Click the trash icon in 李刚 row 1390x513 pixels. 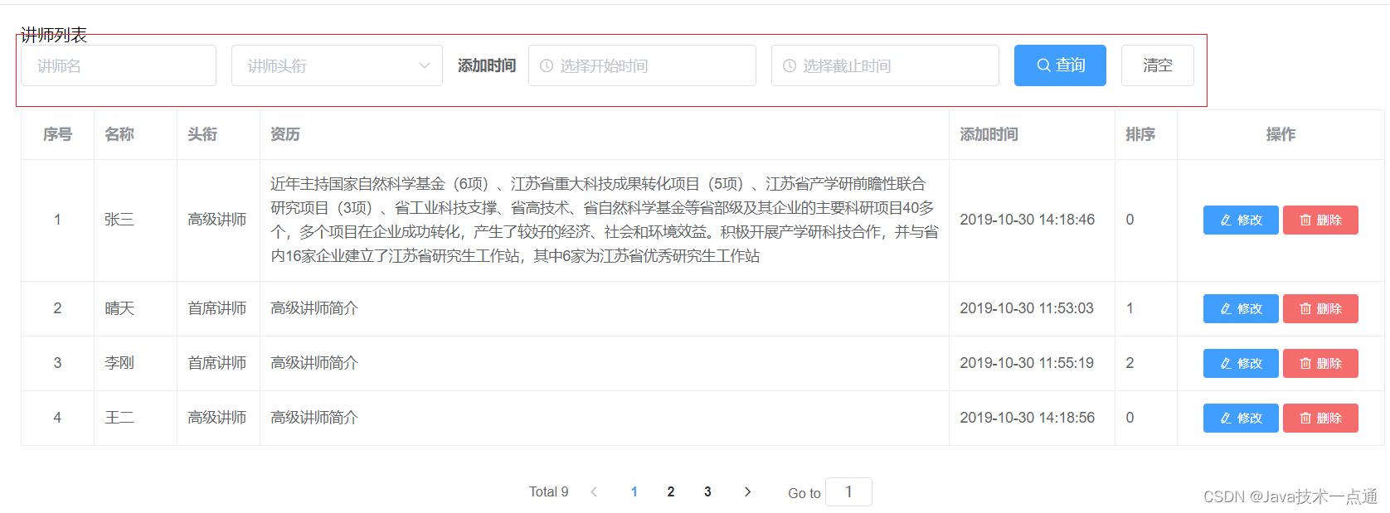(x=1305, y=363)
